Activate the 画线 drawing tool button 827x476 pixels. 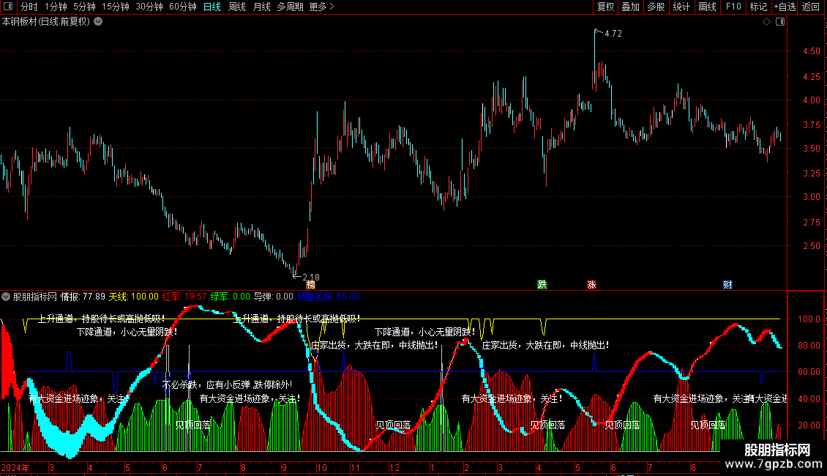[x=707, y=7]
